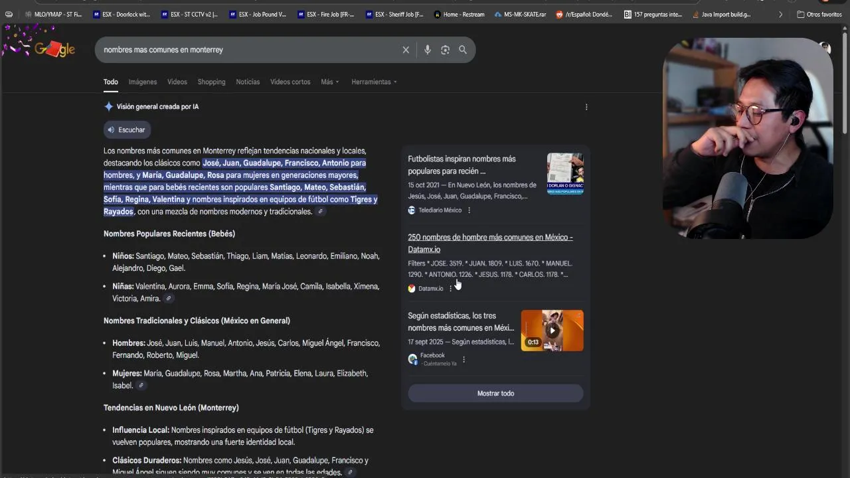Open Google Lens image search

click(445, 50)
